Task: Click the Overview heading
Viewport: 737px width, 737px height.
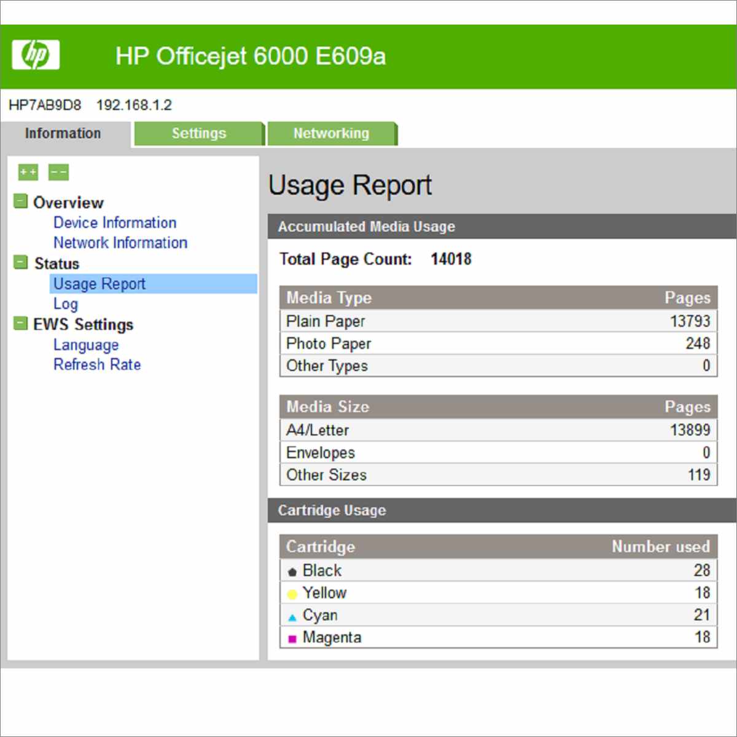Action: 68,203
